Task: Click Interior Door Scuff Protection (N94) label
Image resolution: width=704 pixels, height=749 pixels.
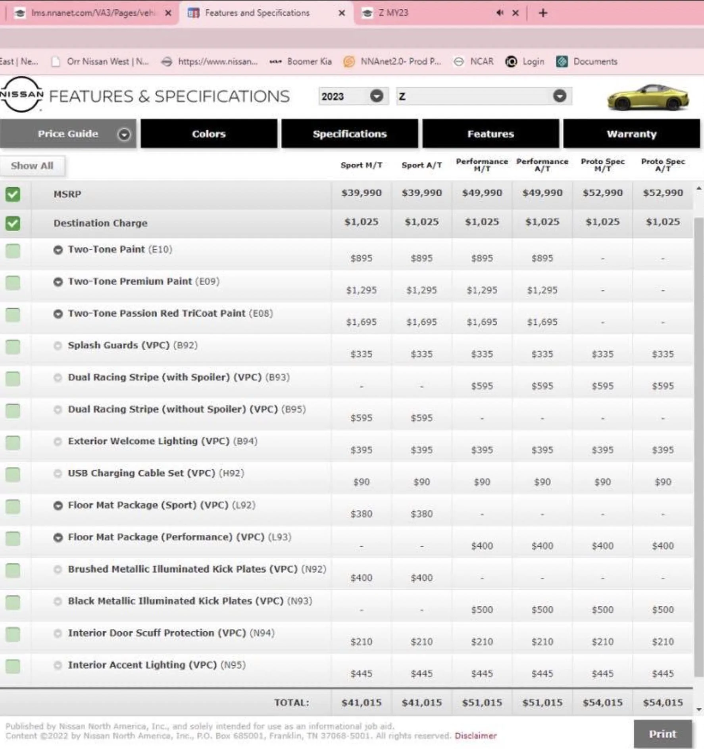Action: pos(171,633)
